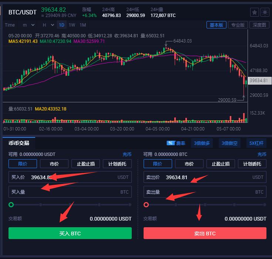The width and height of the screenshot is (272, 259).
Task: Select 计划委托 on buy side
Action: click(117, 164)
